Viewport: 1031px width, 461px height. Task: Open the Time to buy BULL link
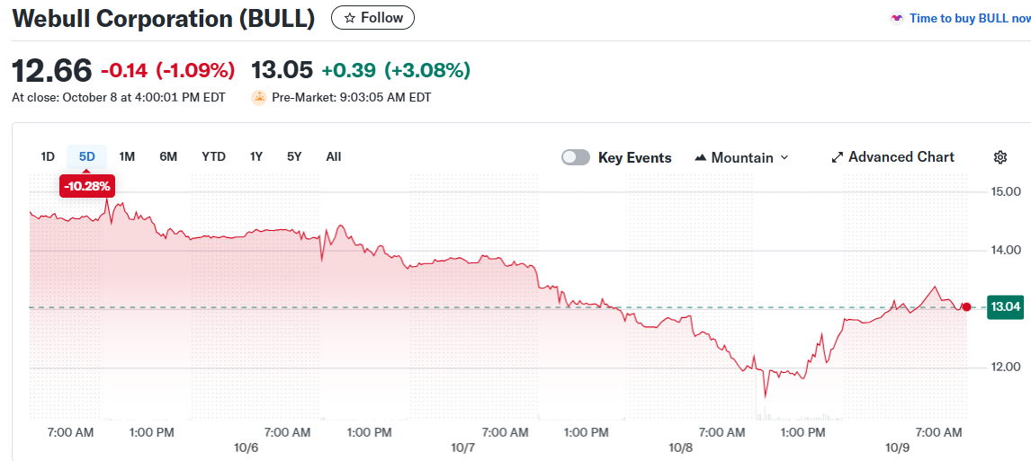(969, 18)
